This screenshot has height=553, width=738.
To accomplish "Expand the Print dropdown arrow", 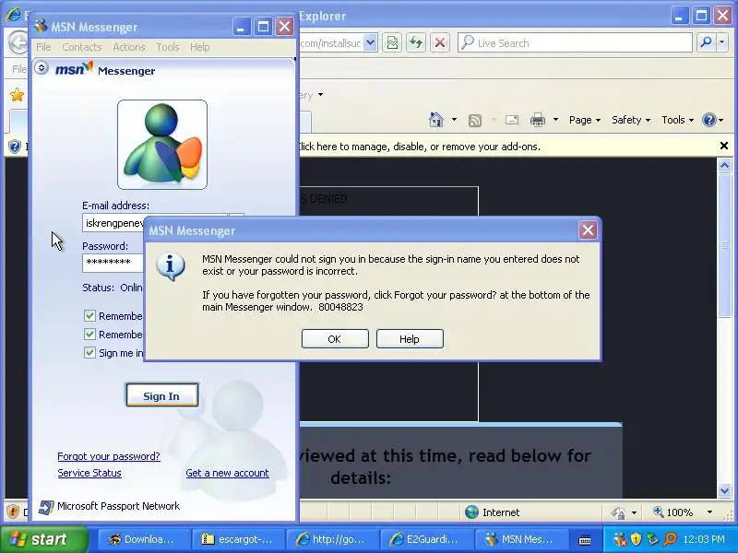I will click(556, 120).
